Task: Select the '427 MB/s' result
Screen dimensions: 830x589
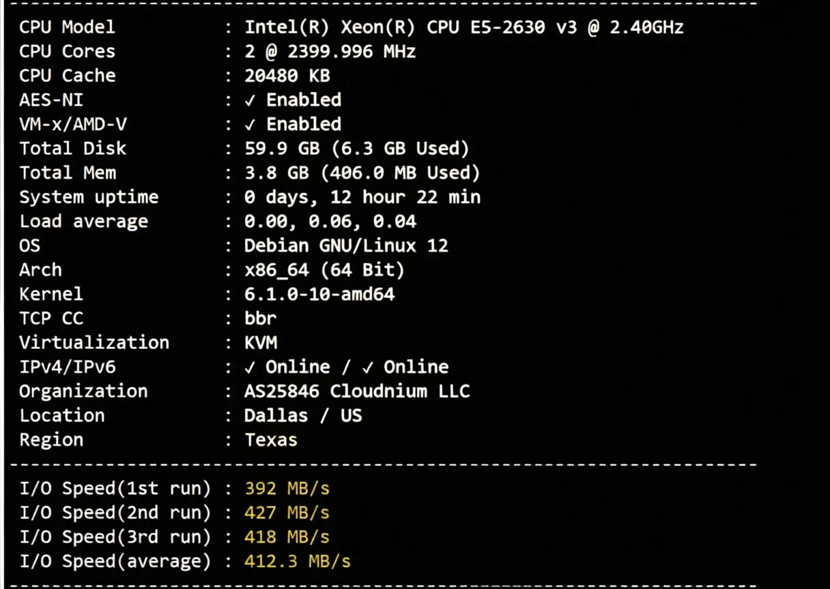Action: (x=287, y=513)
